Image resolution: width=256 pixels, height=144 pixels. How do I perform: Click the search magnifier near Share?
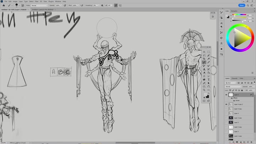point(248,5)
